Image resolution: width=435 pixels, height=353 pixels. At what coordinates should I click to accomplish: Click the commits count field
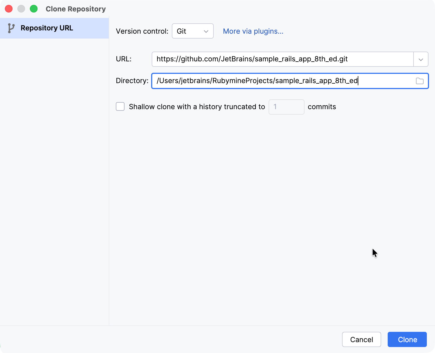click(287, 107)
